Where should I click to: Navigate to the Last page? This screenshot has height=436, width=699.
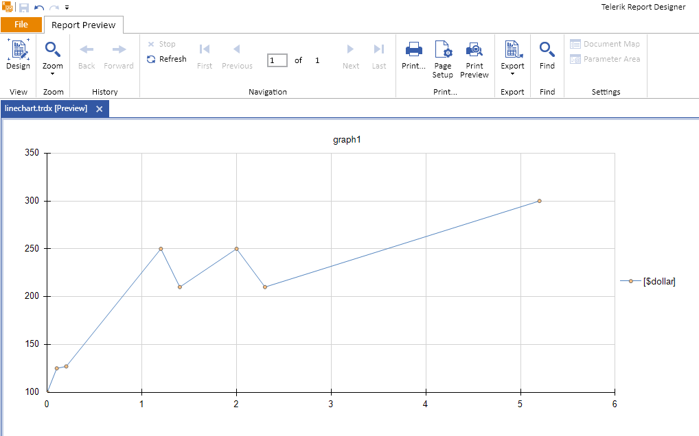click(x=378, y=55)
